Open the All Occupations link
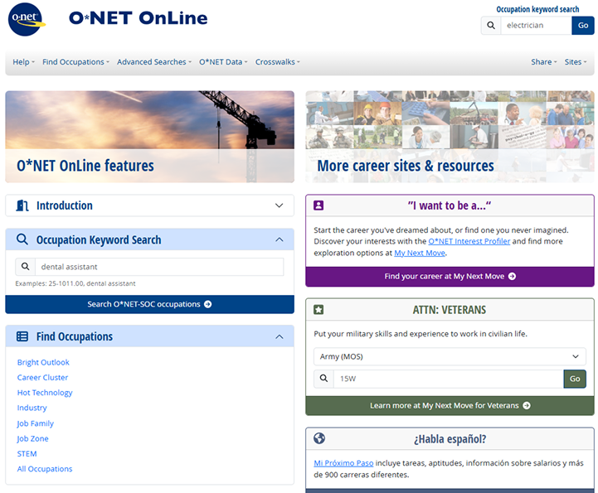The width and height of the screenshot is (598, 493). (x=45, y=469)
